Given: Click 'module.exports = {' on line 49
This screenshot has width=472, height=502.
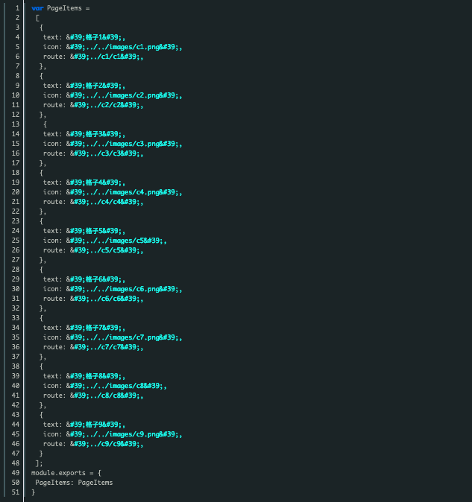Looking at the screenshot, I should click(66, 473).
